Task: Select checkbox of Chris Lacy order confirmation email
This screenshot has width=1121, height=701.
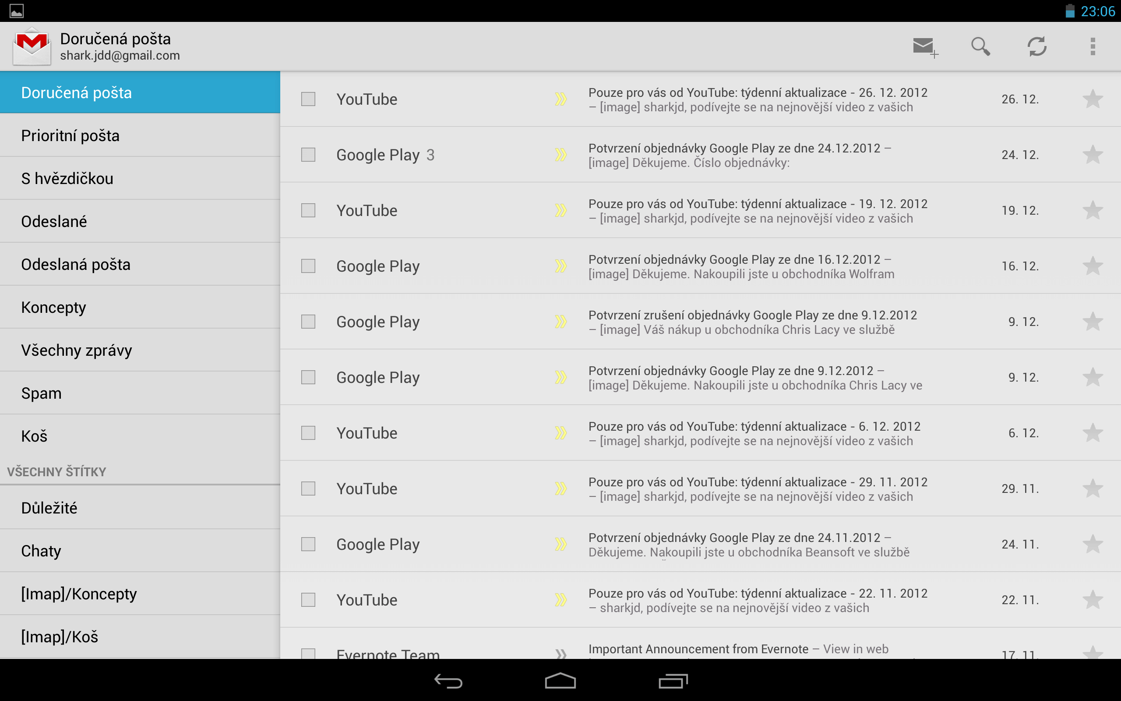Action: (x=308, y=377)
